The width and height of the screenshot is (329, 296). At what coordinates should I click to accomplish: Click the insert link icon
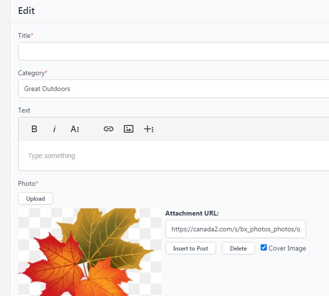[x=109, y=129]
